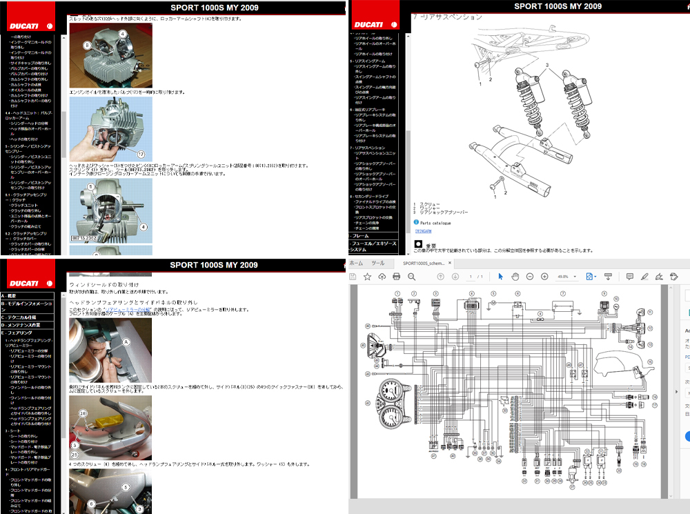
Task: Open ウィンドシールドの取り外し sidebar entry
Action: click(30, 390)
